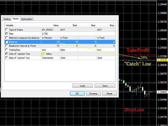Viewport: 168px width, 126px height.
Task: Toggle the Filter checkbox
Action: (x=7, y=34)
